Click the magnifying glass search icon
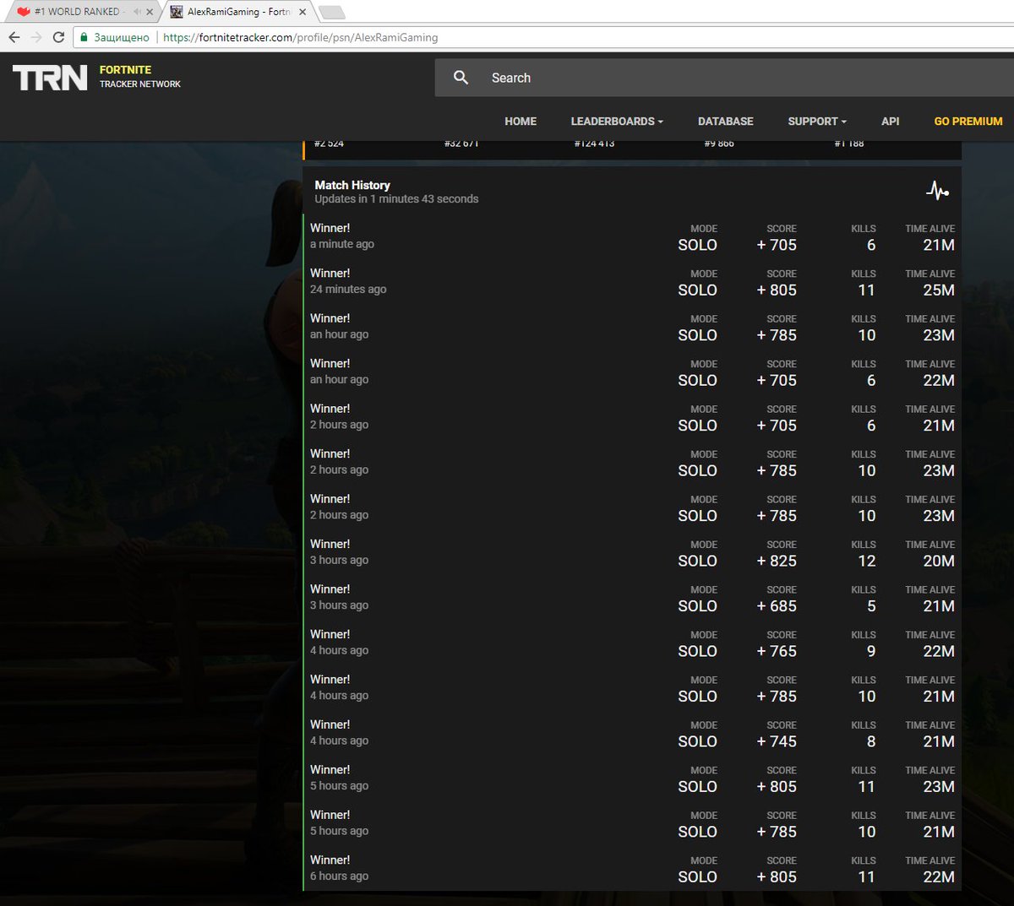Viewport: 1014px width, 906px height. [x=461, y=78]
